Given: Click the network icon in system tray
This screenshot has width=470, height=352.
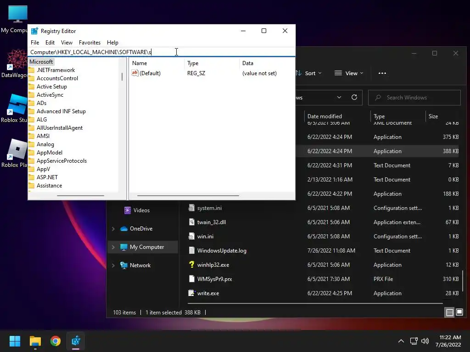Looking at the screenshot, I should click(x=414, y=341).
